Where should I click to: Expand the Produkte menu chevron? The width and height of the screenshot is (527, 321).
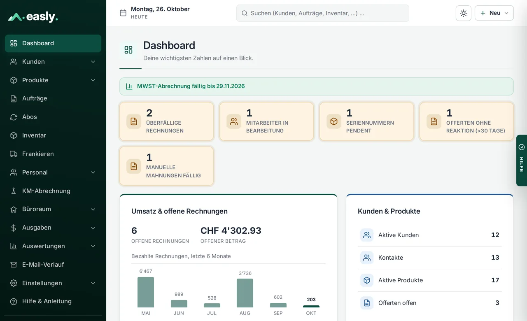93,80
